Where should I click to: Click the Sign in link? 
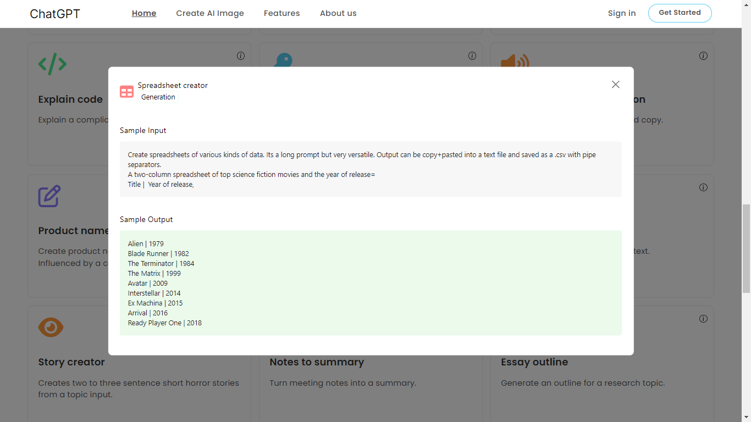point(621,13)
